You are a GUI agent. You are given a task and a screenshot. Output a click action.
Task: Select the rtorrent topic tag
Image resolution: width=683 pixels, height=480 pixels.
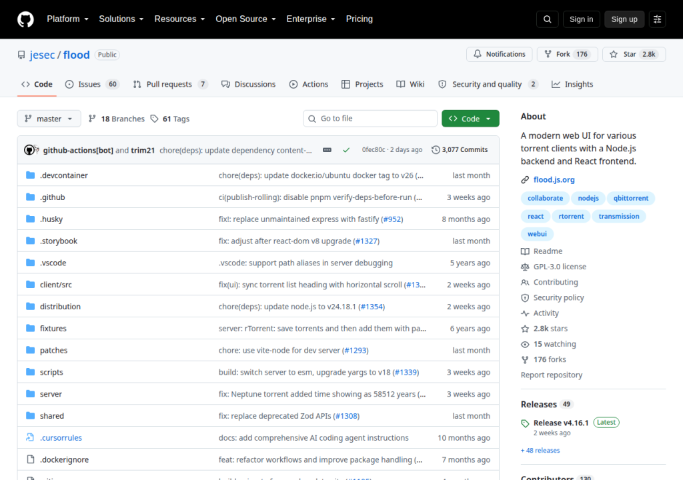[571, 216]
